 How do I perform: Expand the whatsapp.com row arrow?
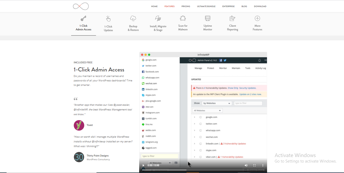(x=194, y=130)
